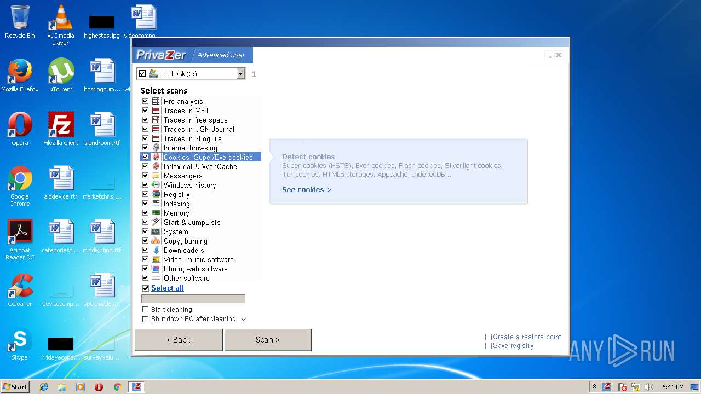Select the Other software scan label
The width and height of the screenshot is (701, 394).
point(187,278)
